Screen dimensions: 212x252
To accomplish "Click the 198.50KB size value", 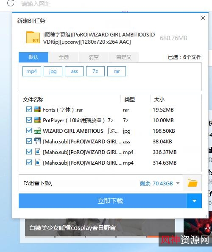I will (164, 131).
